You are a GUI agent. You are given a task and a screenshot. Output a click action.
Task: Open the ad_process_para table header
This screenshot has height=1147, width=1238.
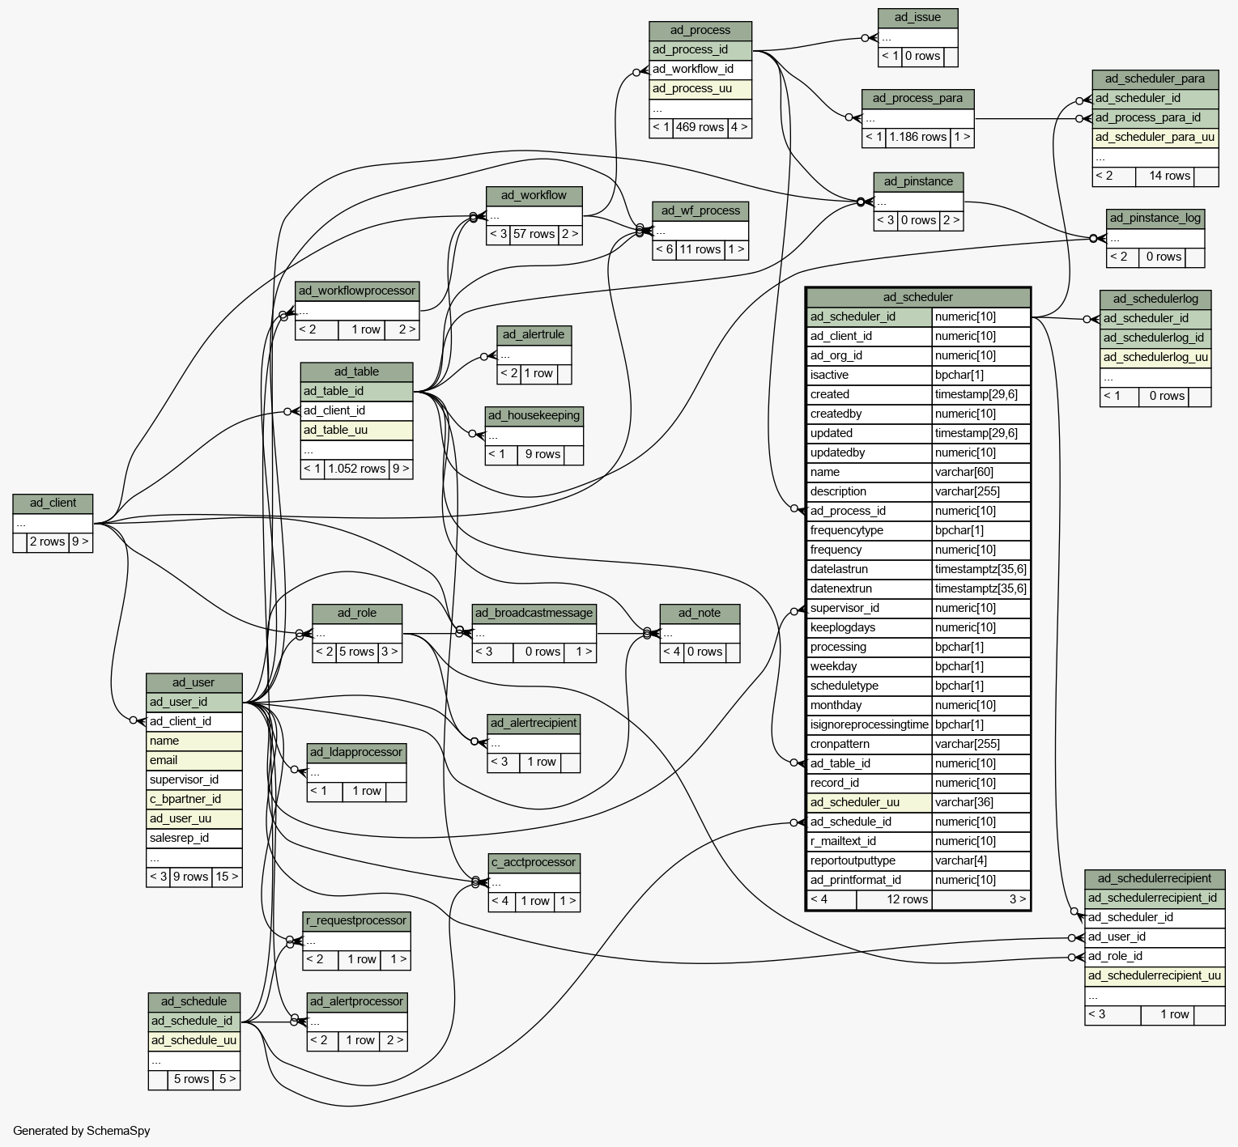pyautogui.click(x=917, y=99)
